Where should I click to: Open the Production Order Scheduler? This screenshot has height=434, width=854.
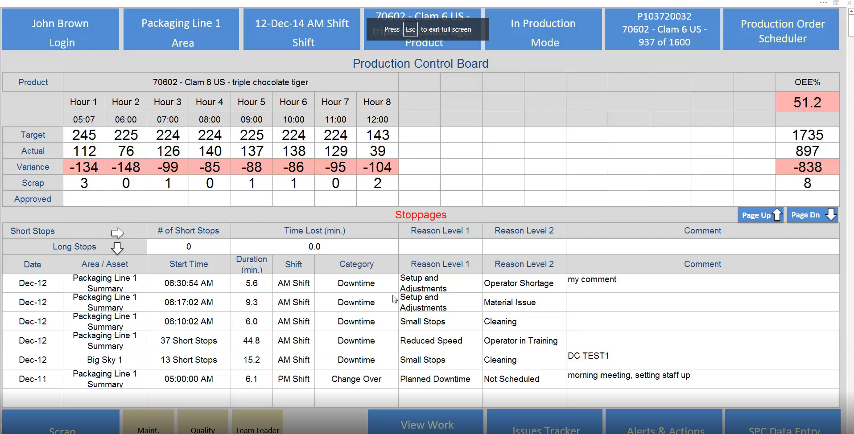[781, 29]
